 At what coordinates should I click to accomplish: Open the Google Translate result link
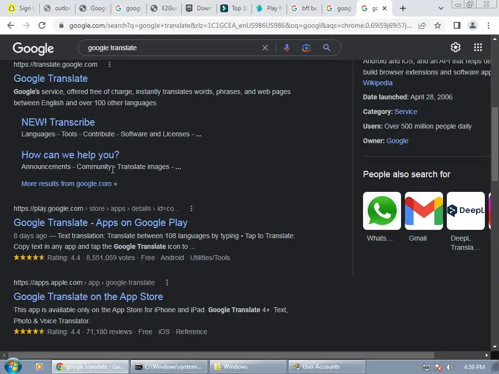[x=51, y=78]
